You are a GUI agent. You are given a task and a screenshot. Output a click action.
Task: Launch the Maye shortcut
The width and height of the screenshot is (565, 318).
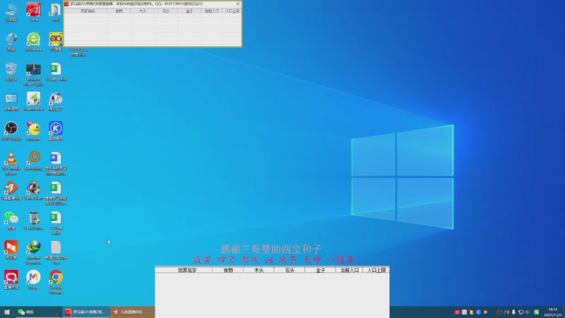point(33,279)
